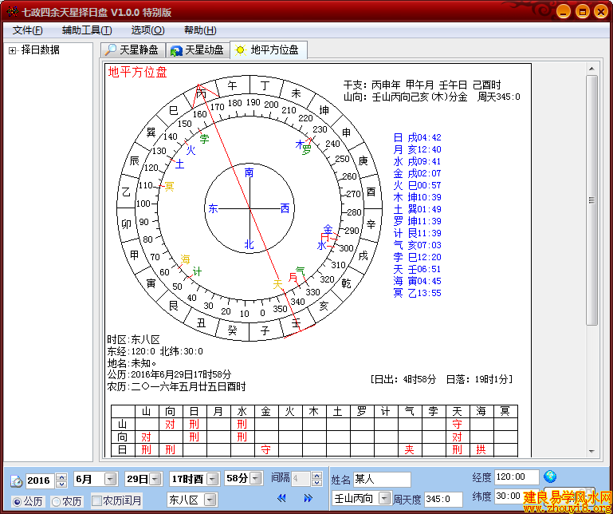Click the scrollbar down arrow
The image size is (613, 514).
tap(591, 452)
